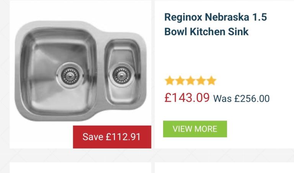This screenshot has width=294, height=173.
Task: Select the middle rating star
Action: click(x=190, y=81)
